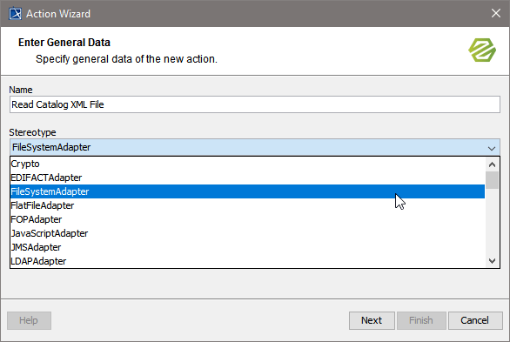Click the stereotype list scrollbar thumb
This screenshot has width=510, height=342.
492,180
